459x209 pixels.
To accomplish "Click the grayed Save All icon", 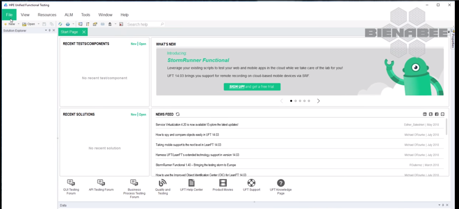I will [52, 24].
